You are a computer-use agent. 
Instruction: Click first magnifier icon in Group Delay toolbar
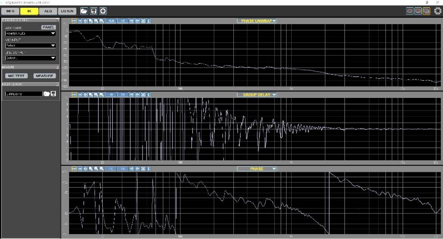(x=90, y=95)
